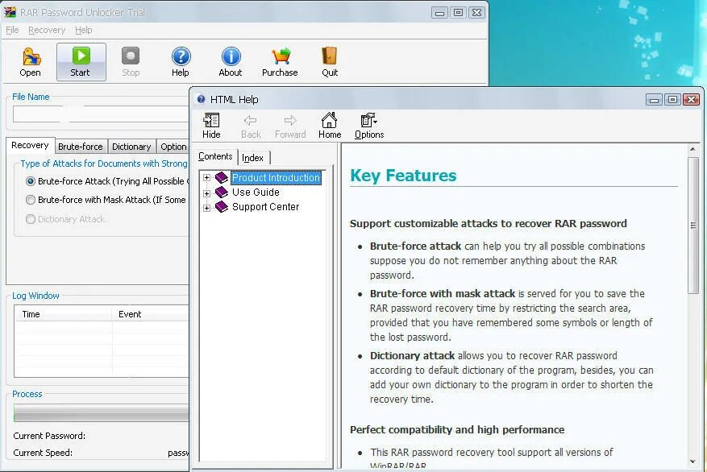Click the File Name input field
Viewport: 707px width, 472px height.
pos(101,114)
